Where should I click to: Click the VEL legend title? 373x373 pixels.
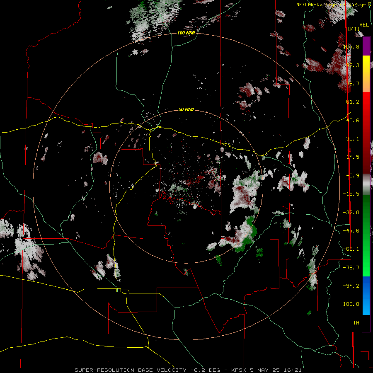(x=364, y=25)
